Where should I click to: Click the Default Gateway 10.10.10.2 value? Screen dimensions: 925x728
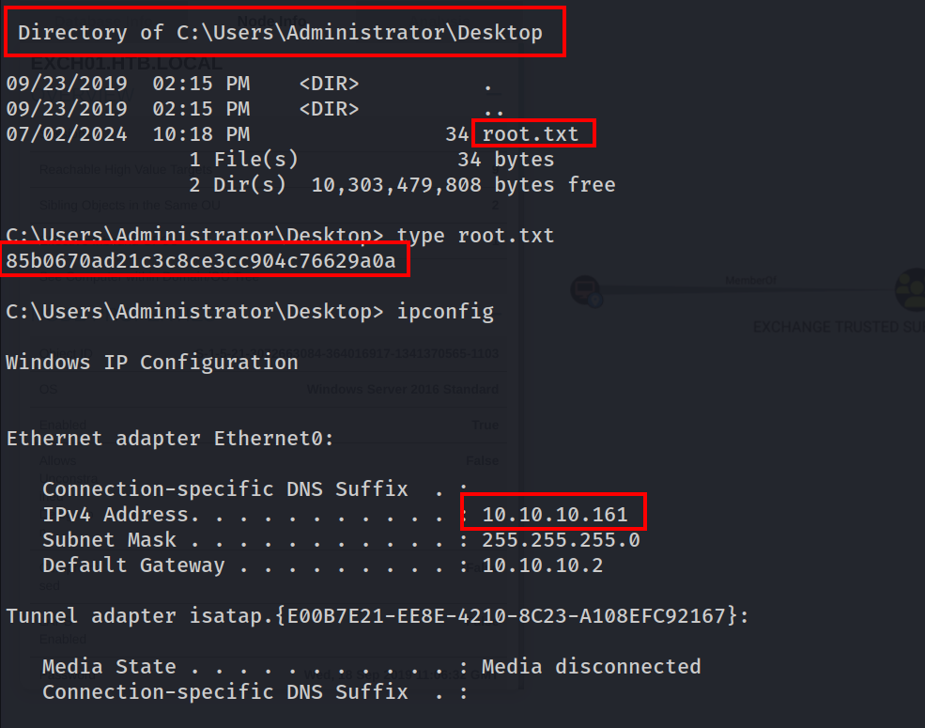[x=542, y=565]
